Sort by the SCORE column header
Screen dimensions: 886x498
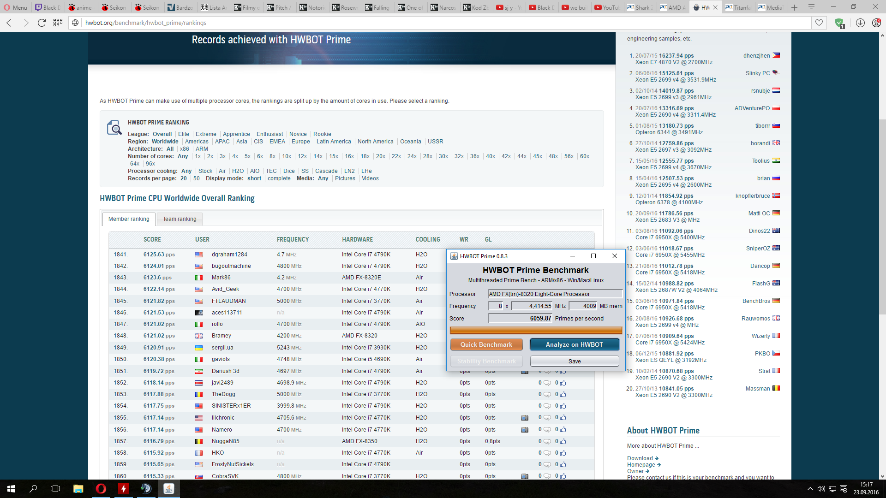pyautogui.click(x=152, y=239)
